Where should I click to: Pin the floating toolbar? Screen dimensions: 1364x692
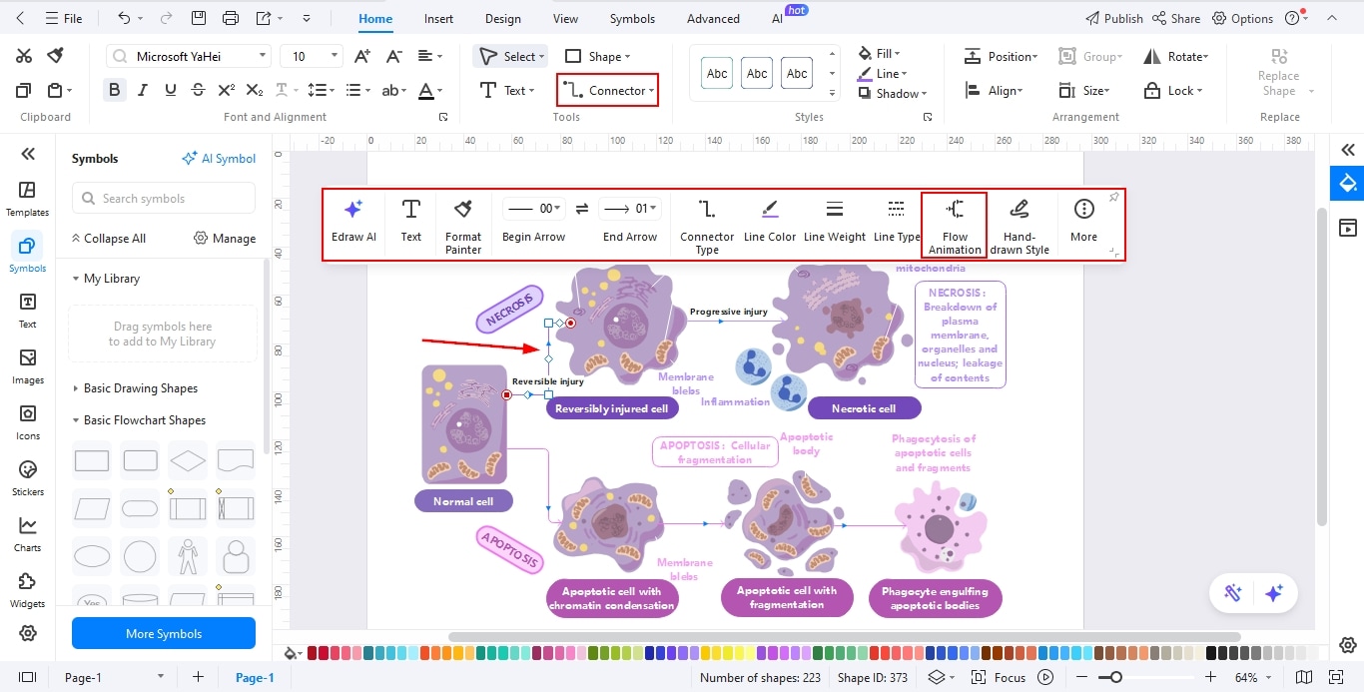(1113, 198)
